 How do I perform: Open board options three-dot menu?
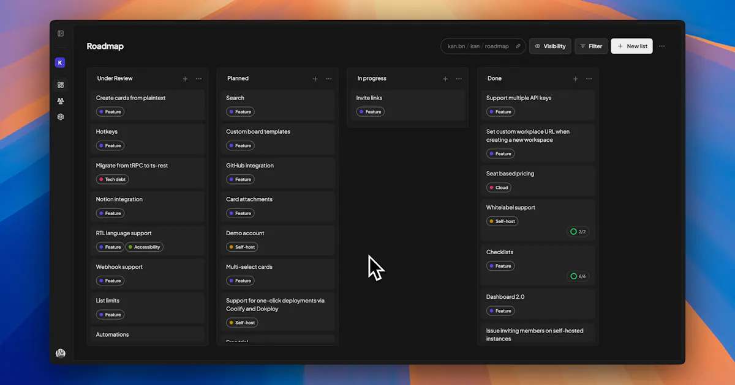(x=661, y=46)
